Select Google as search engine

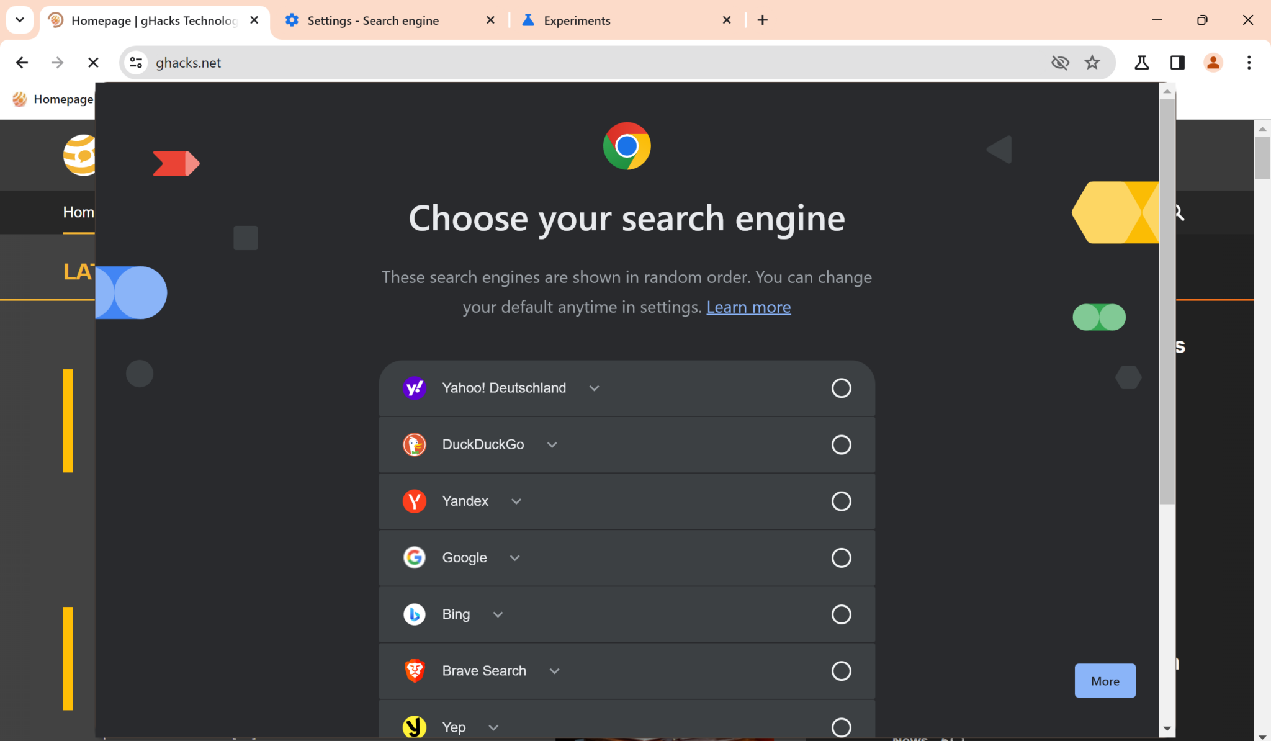pos(842,557)
